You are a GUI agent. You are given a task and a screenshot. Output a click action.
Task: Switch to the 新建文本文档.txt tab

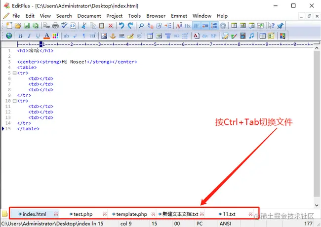point(180,214)
